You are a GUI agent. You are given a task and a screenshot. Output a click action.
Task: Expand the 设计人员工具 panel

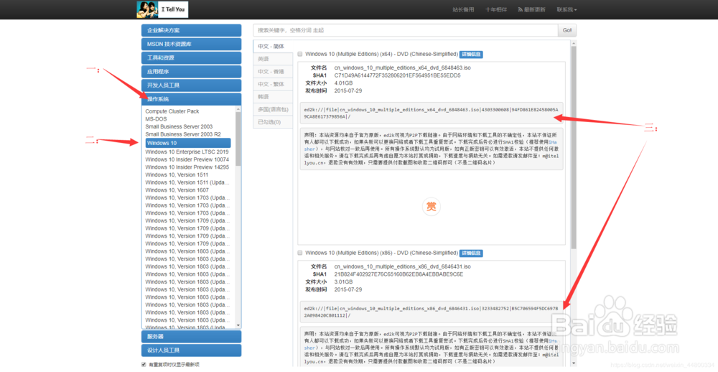[192, 350]
